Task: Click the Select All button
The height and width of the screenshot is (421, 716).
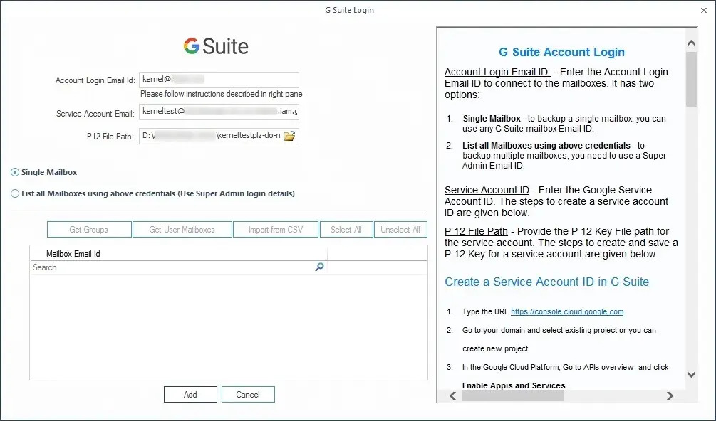Action: coord(346,229)
